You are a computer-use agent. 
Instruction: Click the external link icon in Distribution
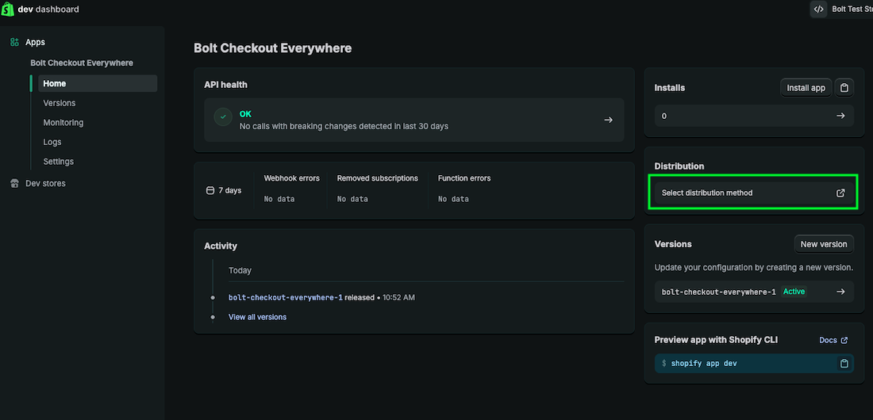pyautogui.click(x=840, y=193)
